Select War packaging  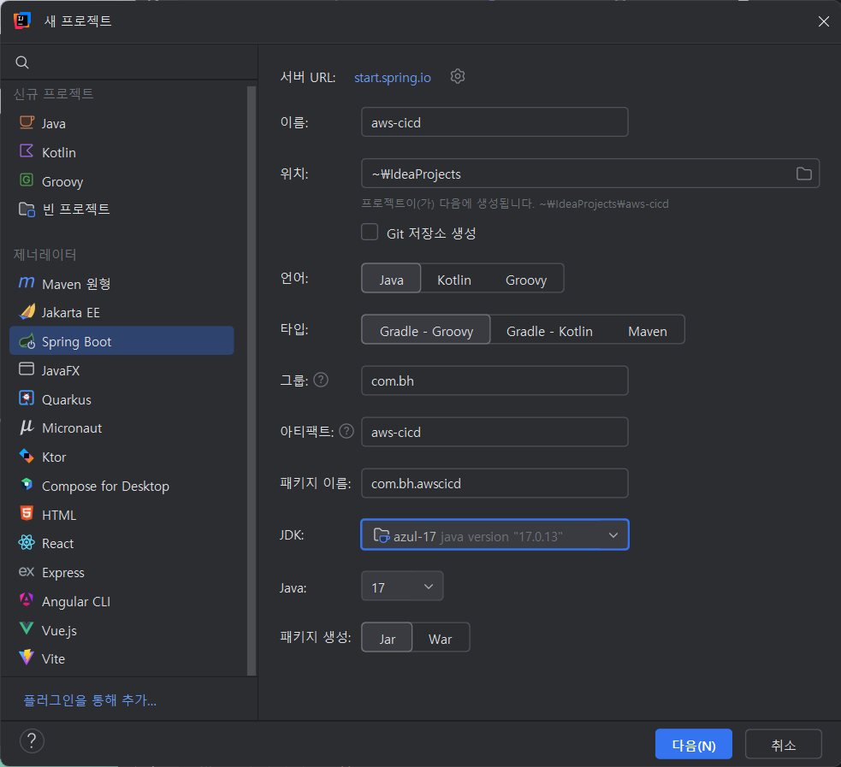tap(440, 638)
